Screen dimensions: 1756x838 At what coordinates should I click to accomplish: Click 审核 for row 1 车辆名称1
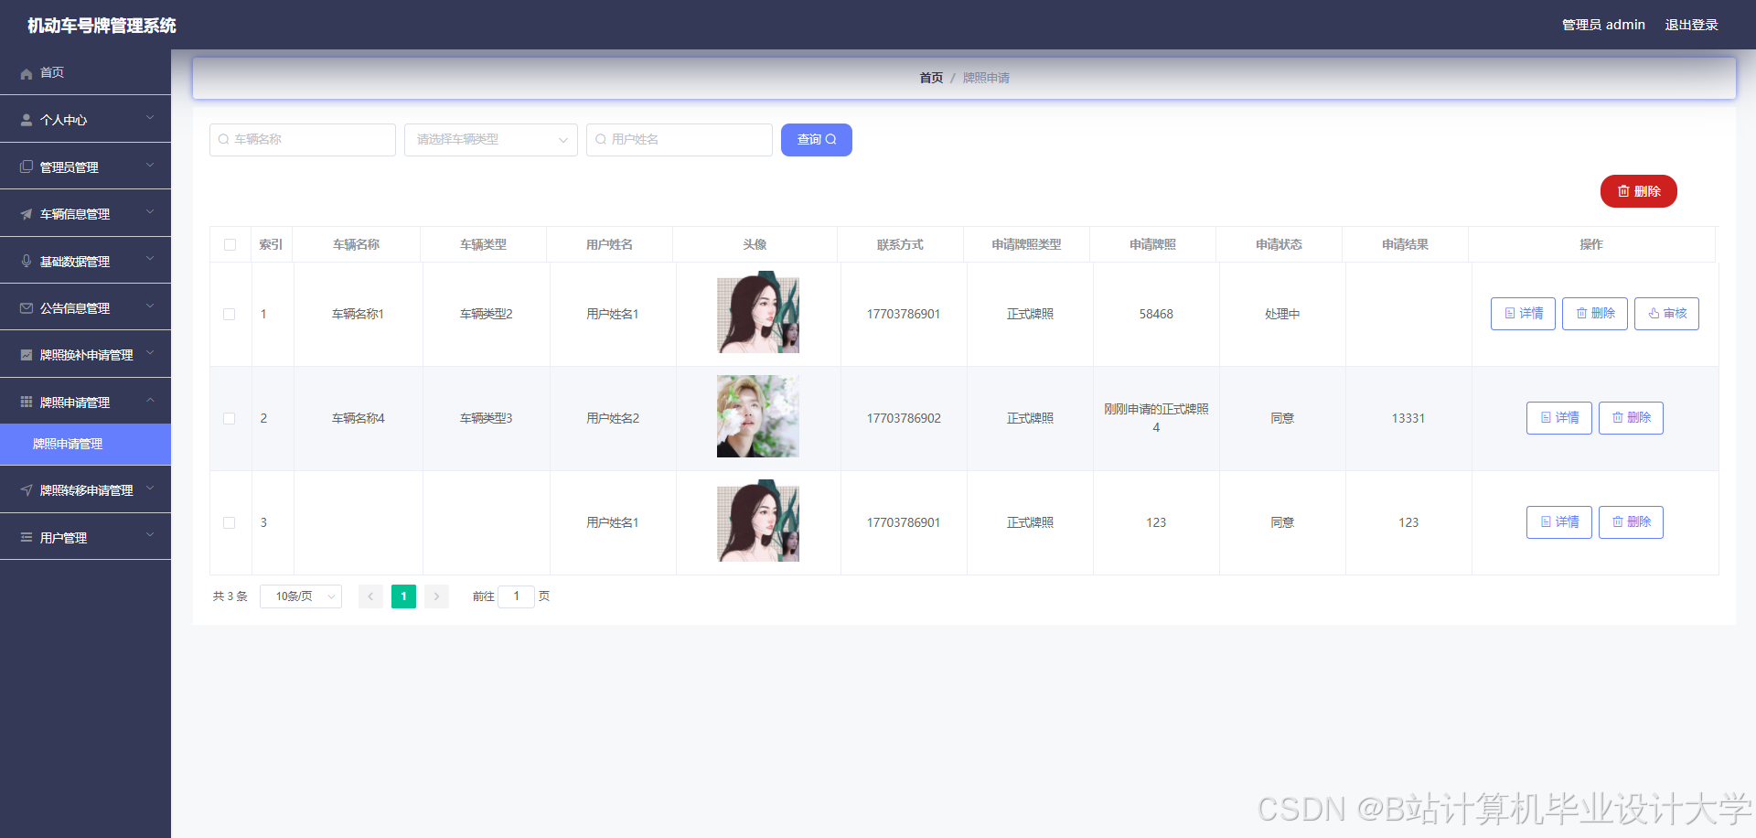pyautogui.click(x=1666, y=314)
